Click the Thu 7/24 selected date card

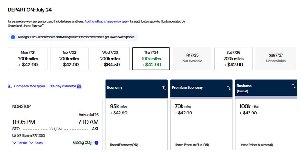(x=151, y=59)
